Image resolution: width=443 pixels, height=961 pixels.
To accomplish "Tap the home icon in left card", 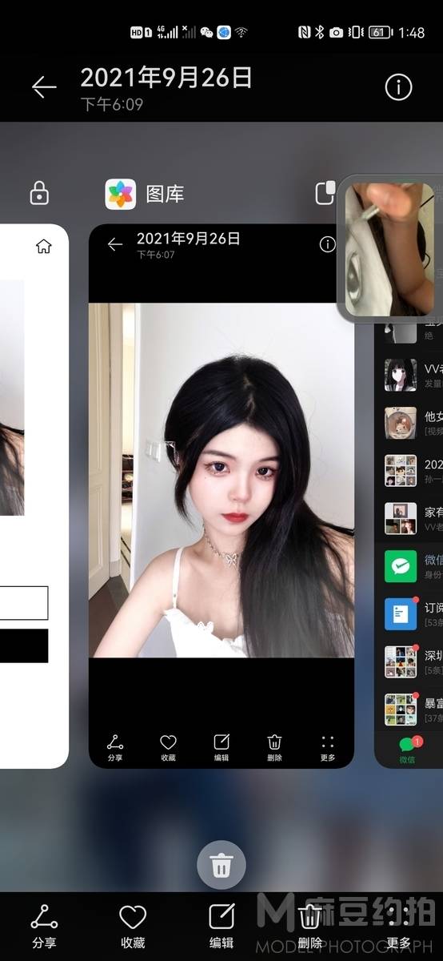I will pos(44,247).
